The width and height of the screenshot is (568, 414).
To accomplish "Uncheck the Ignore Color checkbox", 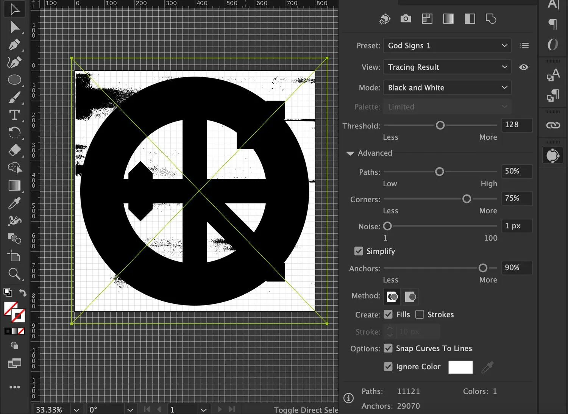I will pos(388,367).
